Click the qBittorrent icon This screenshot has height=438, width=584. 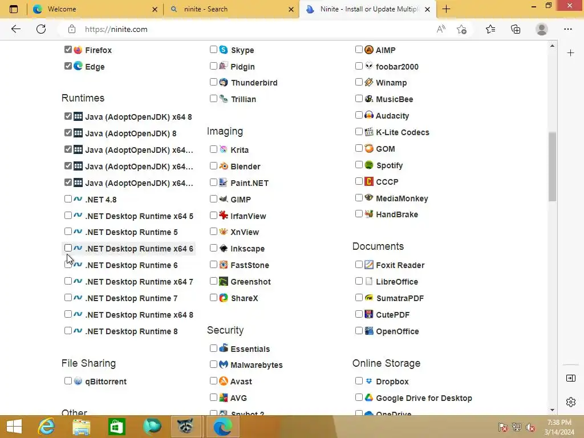pos(78,381)
